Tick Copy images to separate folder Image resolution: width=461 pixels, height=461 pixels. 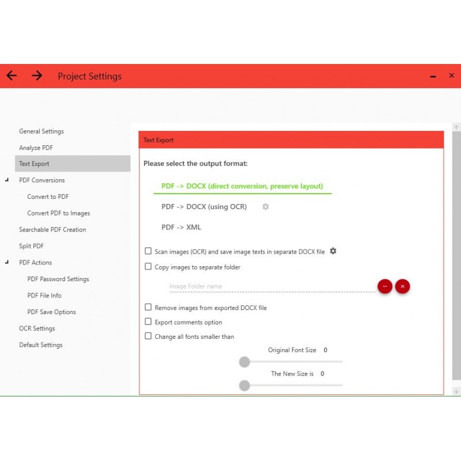(x=148, y=267)
